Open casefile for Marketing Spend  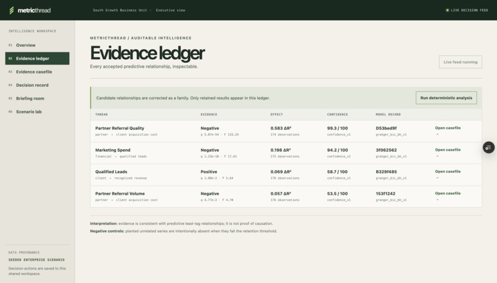tap(448, 150)
